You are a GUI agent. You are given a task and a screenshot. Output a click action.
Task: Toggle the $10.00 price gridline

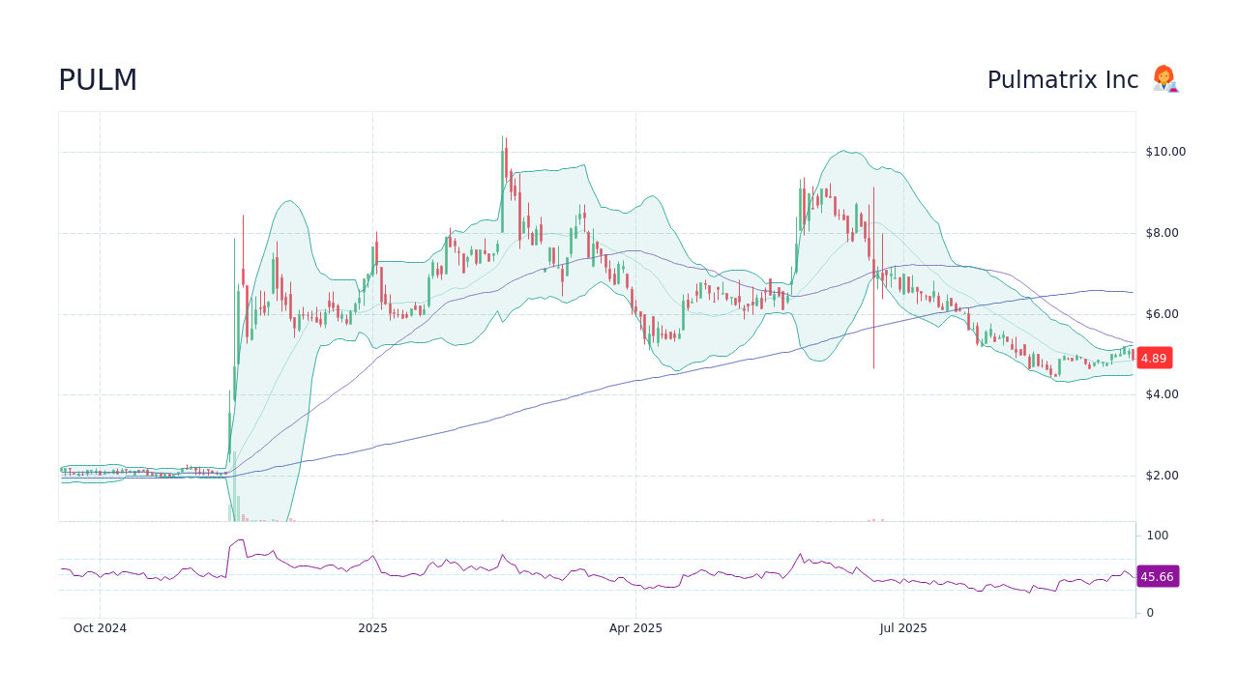tap(580, 151)
